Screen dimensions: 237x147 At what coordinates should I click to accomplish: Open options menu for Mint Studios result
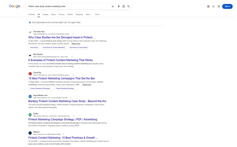72,57
